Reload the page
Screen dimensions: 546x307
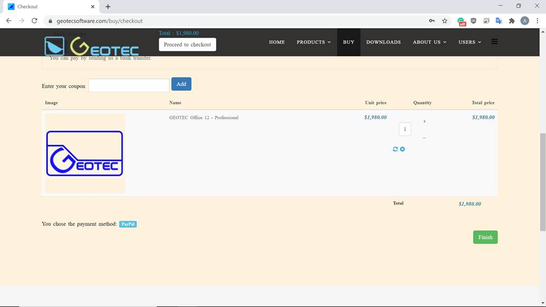(34, 21)
